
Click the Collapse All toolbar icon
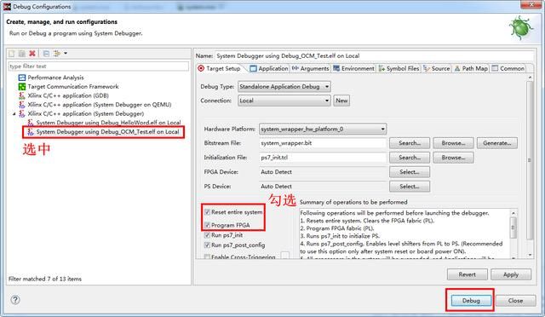point(46,53)
